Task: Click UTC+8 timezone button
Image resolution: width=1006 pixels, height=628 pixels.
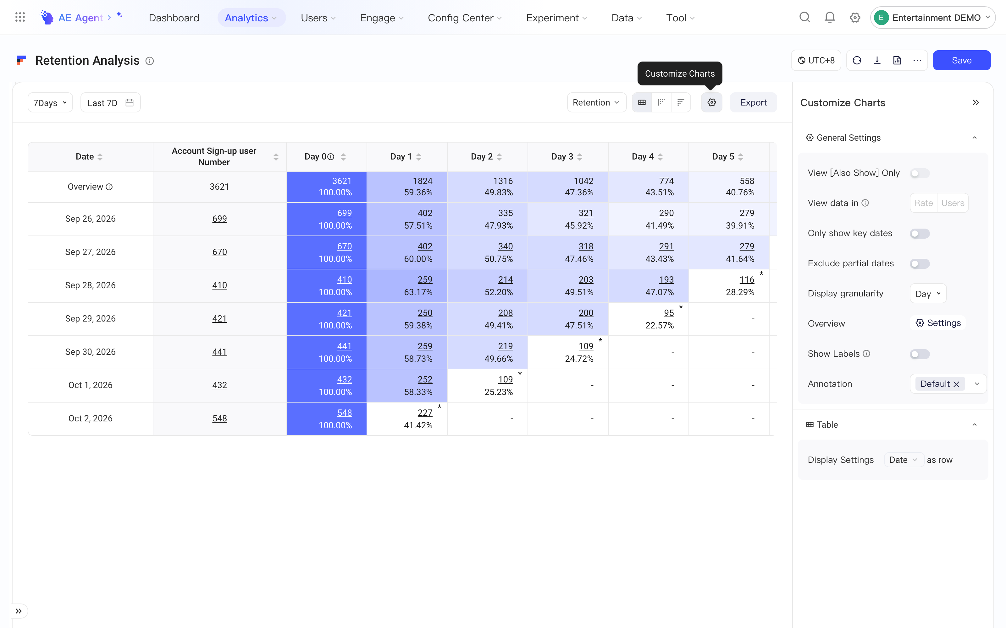Action: [x=816, y=61]
